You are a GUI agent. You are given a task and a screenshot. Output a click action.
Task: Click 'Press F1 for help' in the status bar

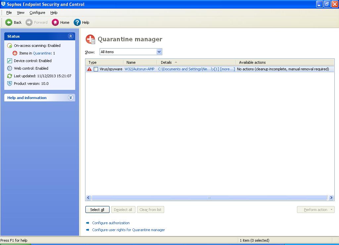click(14, 240)
